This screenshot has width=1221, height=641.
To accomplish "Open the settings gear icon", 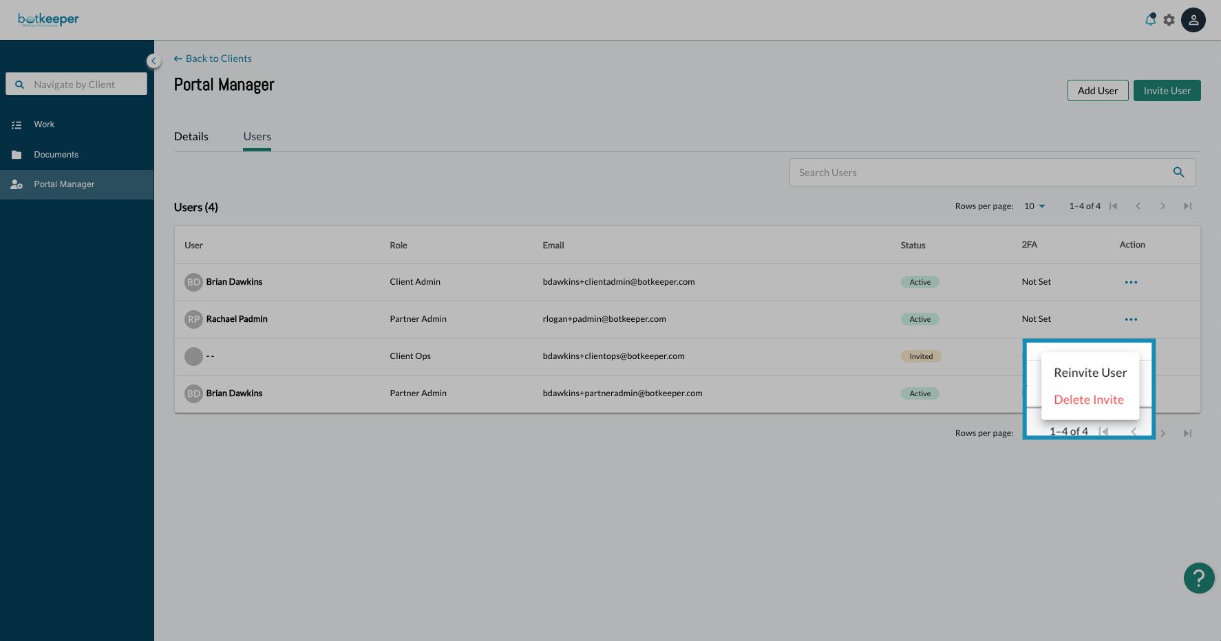I will click(1169, 20).
